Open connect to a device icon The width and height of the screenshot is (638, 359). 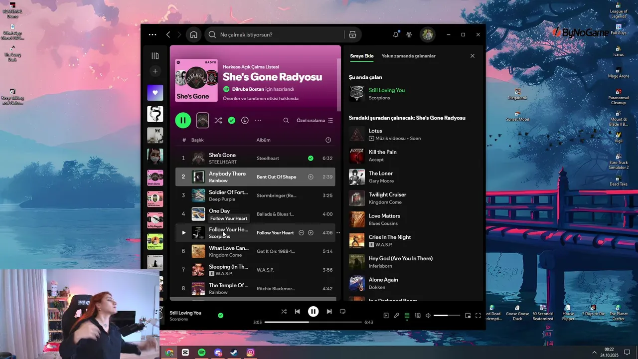point(418,316)
